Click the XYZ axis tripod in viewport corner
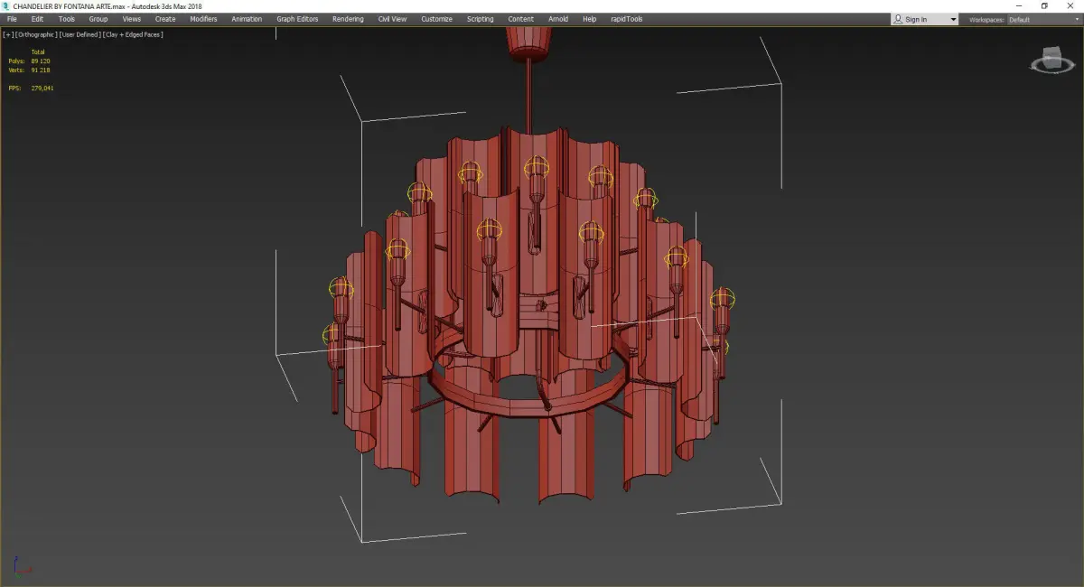Screen dimensions: 1084x587 click(x=23, y=568)
